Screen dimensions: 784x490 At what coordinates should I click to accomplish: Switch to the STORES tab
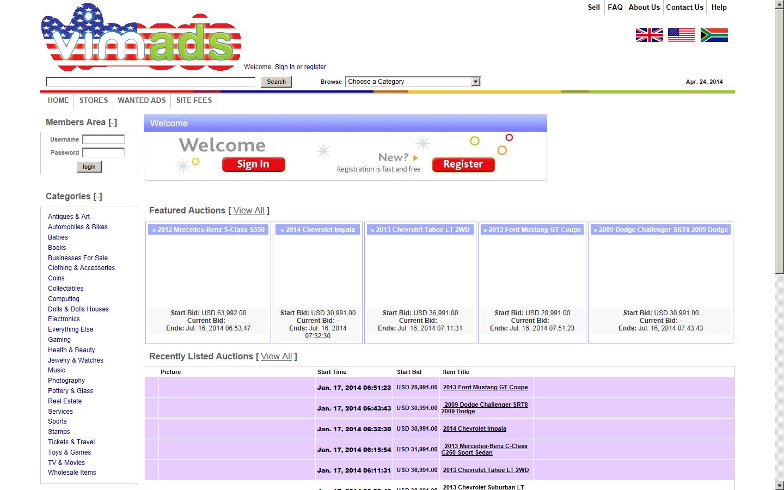pyautogui.click(x=93, y=100)
